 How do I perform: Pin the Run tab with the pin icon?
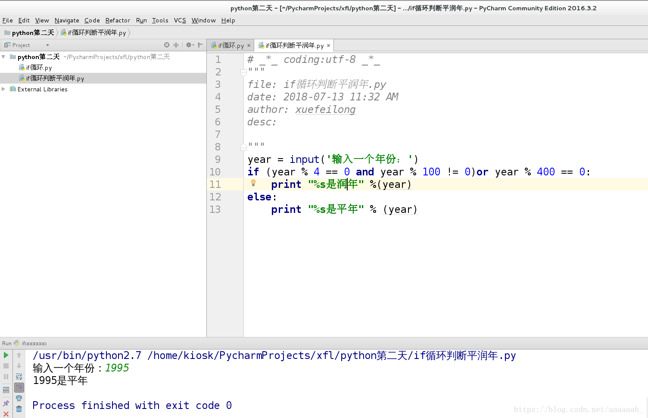coord(6,404)
